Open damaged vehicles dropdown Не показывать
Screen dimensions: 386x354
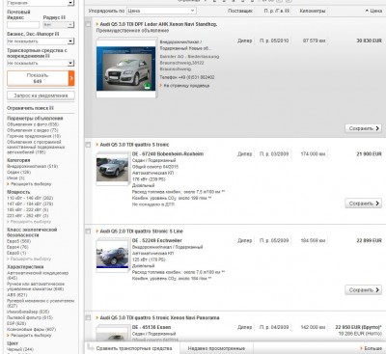(x=41, y=63)
